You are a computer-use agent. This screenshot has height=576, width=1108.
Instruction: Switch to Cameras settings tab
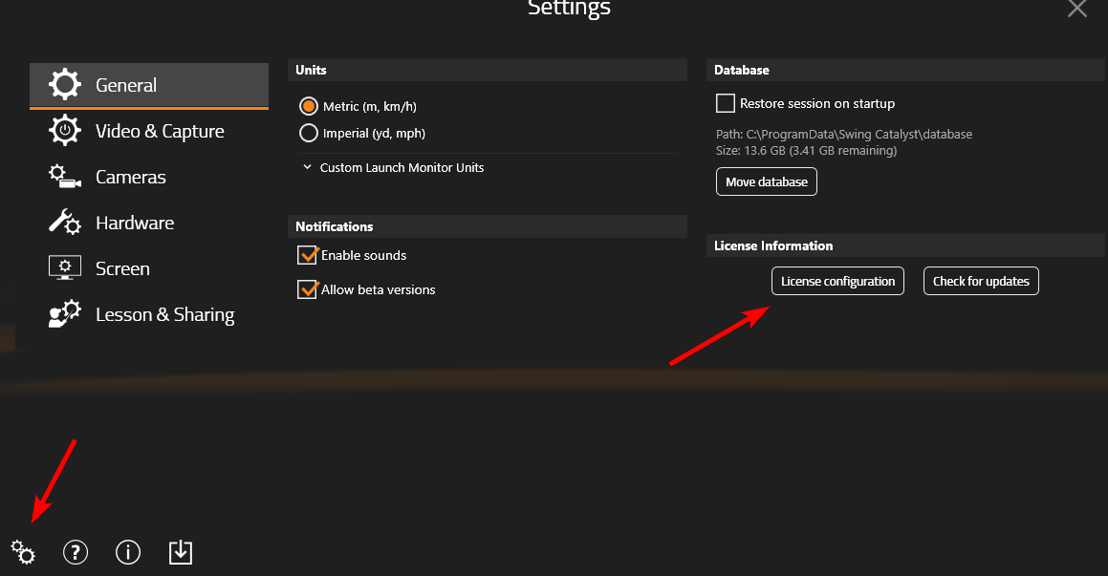(x=149, y=177)
